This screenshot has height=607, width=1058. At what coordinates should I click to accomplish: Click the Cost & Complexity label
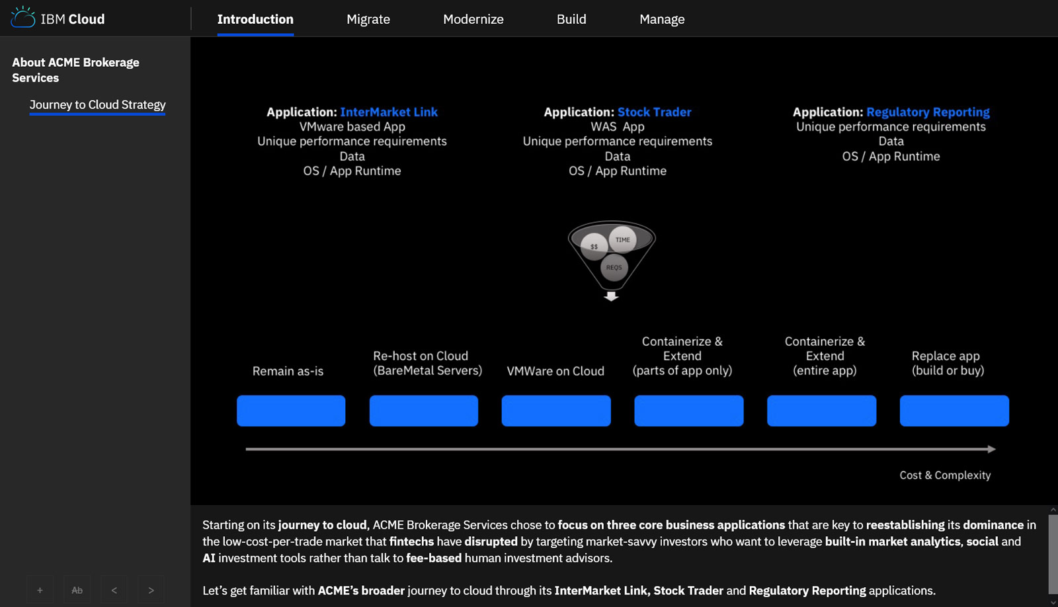tap(945, 475)
